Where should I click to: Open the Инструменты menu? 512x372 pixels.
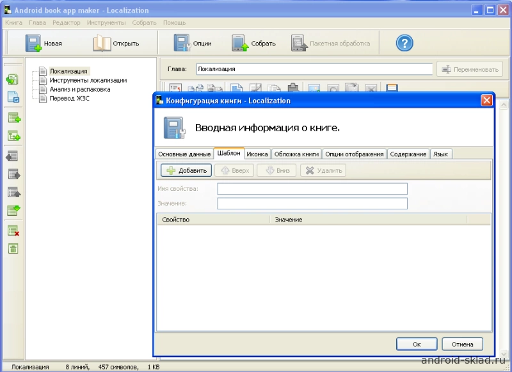[108, 22]
